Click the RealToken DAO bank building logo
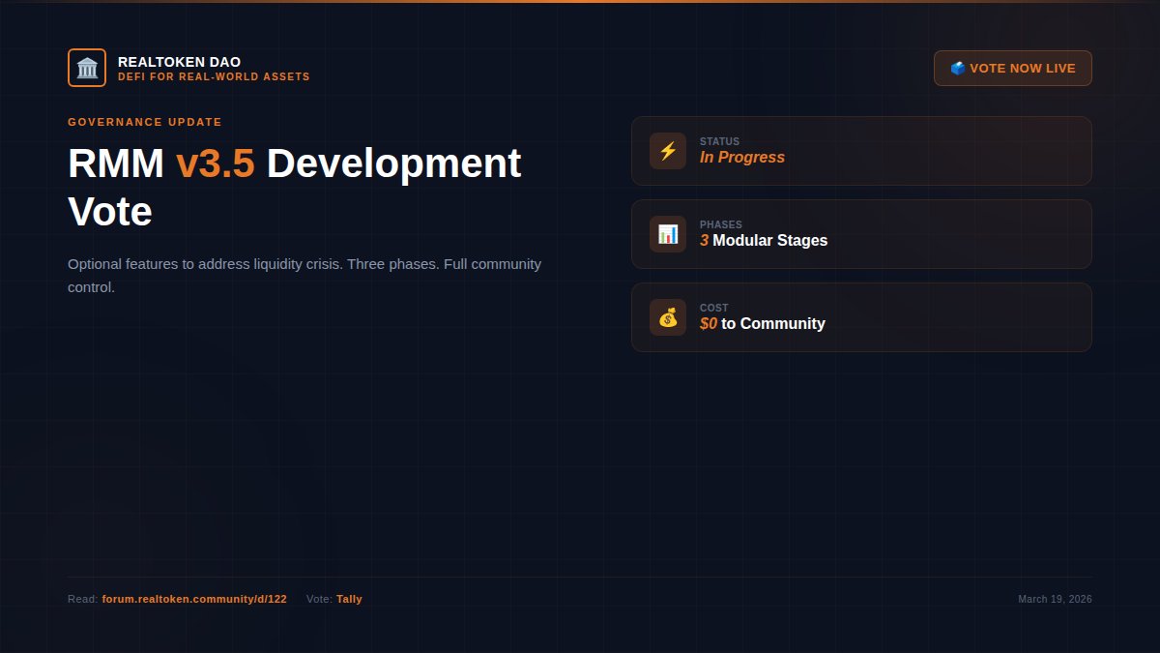 [87, 68]
